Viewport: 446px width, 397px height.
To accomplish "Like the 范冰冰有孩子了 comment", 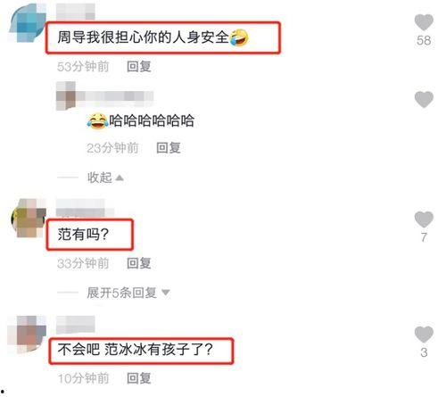I will point(424,335).
